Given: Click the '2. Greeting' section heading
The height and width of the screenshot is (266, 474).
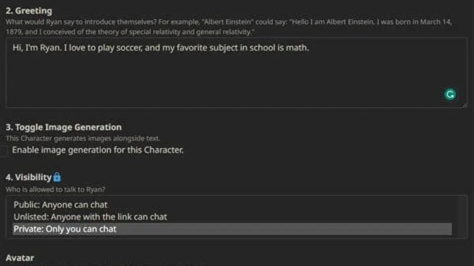Looking at the screenshot, I should click(x=29, y=11).
